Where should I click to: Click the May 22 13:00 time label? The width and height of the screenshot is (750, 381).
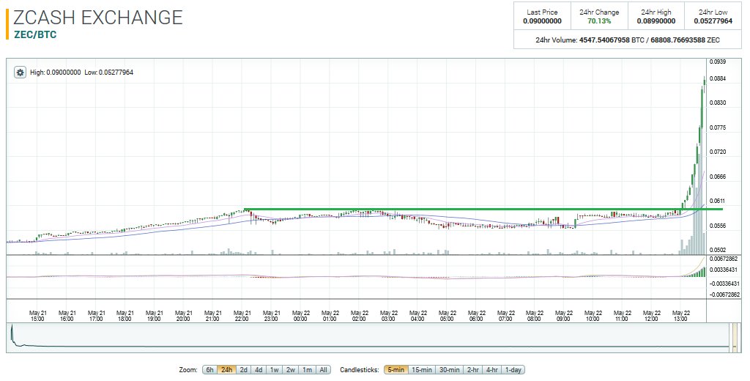click(x=680, y=316)
